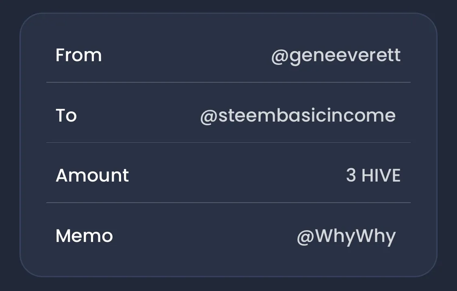Click the From label

pyautogui.click(x=79, y=55)
